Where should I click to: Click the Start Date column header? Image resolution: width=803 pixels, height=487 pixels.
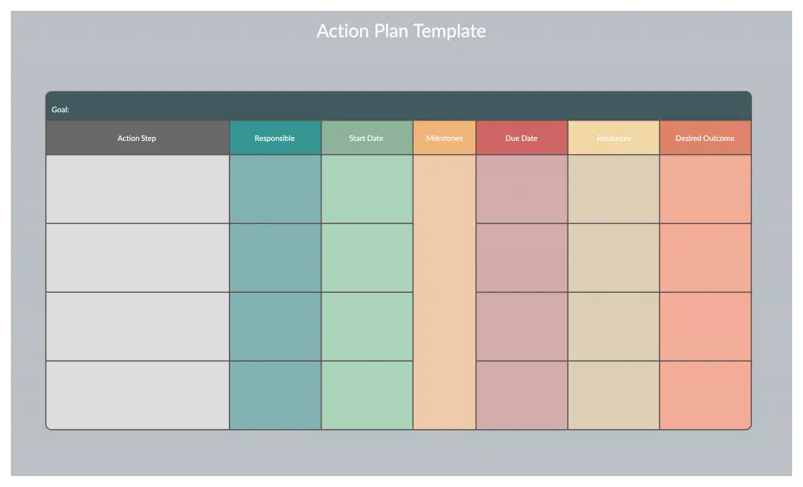pyautogui.click(x=367, y=138)
